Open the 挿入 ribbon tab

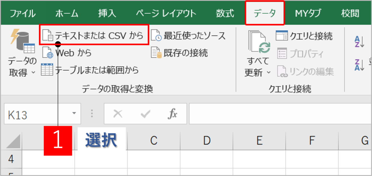[107, 14]
